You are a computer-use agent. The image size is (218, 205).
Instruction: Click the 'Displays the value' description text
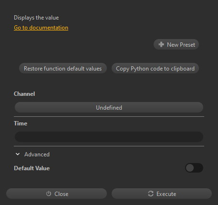point(36,18)
